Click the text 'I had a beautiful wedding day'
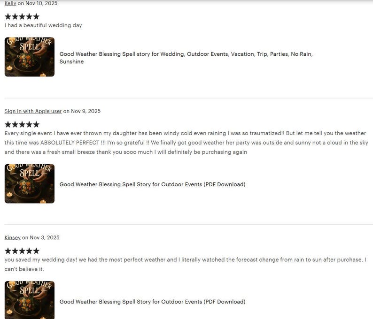 pyautogui.click(x=43, y=25)
